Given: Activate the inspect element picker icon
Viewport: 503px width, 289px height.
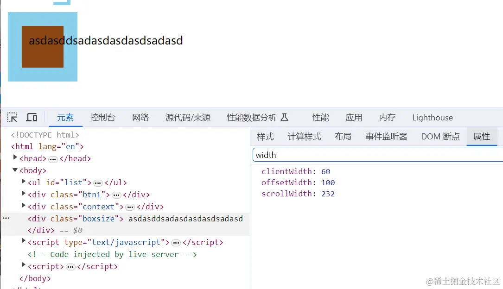Looking at the screenshot, I should (12, 117).
